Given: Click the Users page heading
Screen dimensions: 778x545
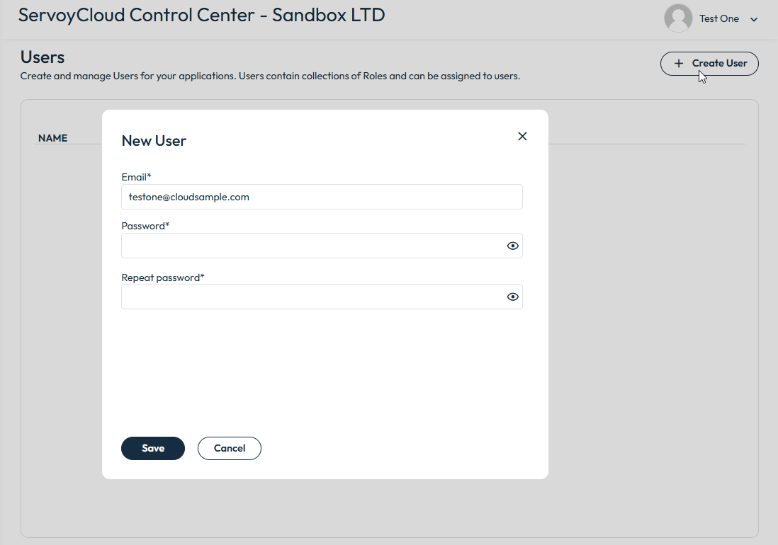Looking at the screenshot, I should pos(43,57).
